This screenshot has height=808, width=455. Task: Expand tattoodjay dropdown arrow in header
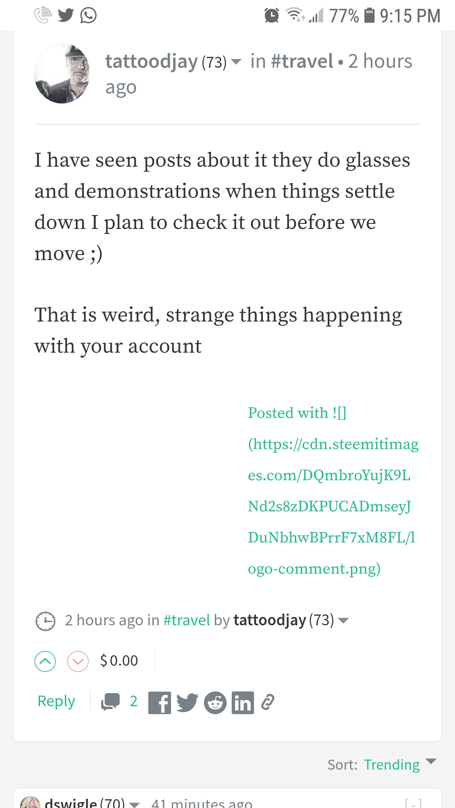coord(236,62)
